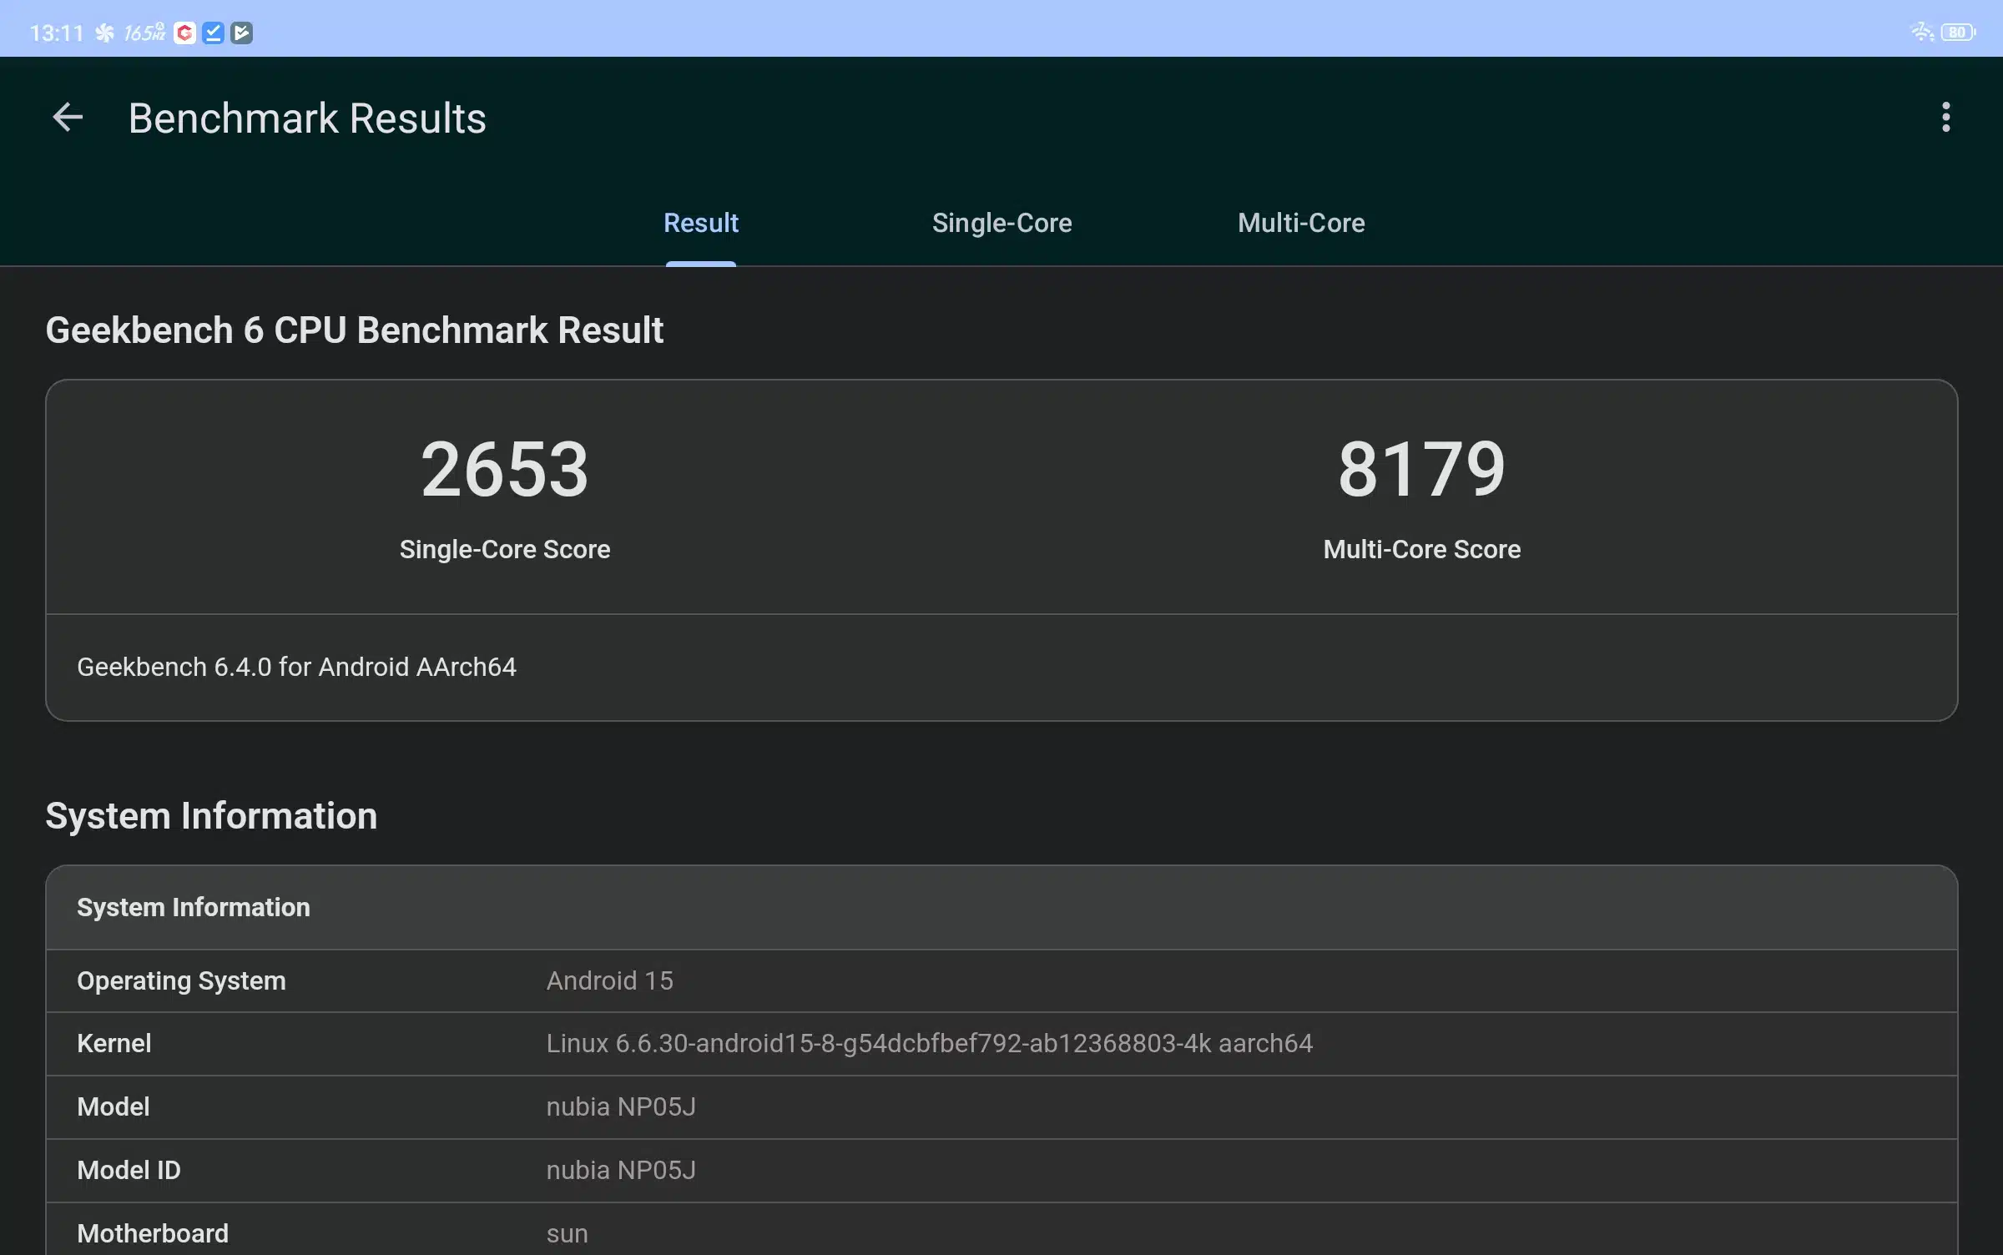Tap the Model row label
Image resolution: width=2003 pixels, height=1255 pixels.
click(113, 1106)
